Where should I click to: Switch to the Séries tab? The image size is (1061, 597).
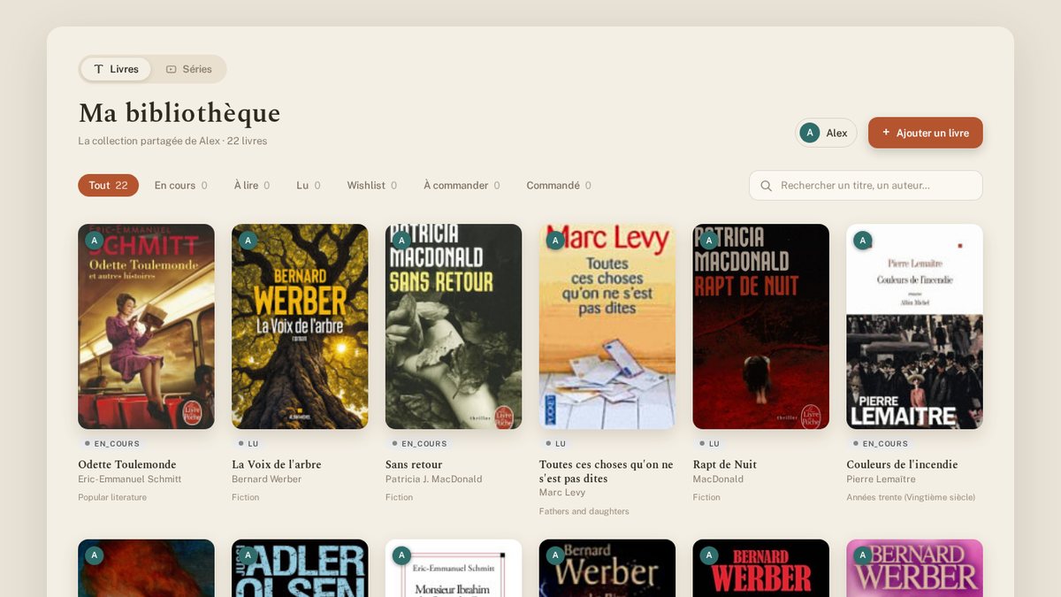(188, 69)
